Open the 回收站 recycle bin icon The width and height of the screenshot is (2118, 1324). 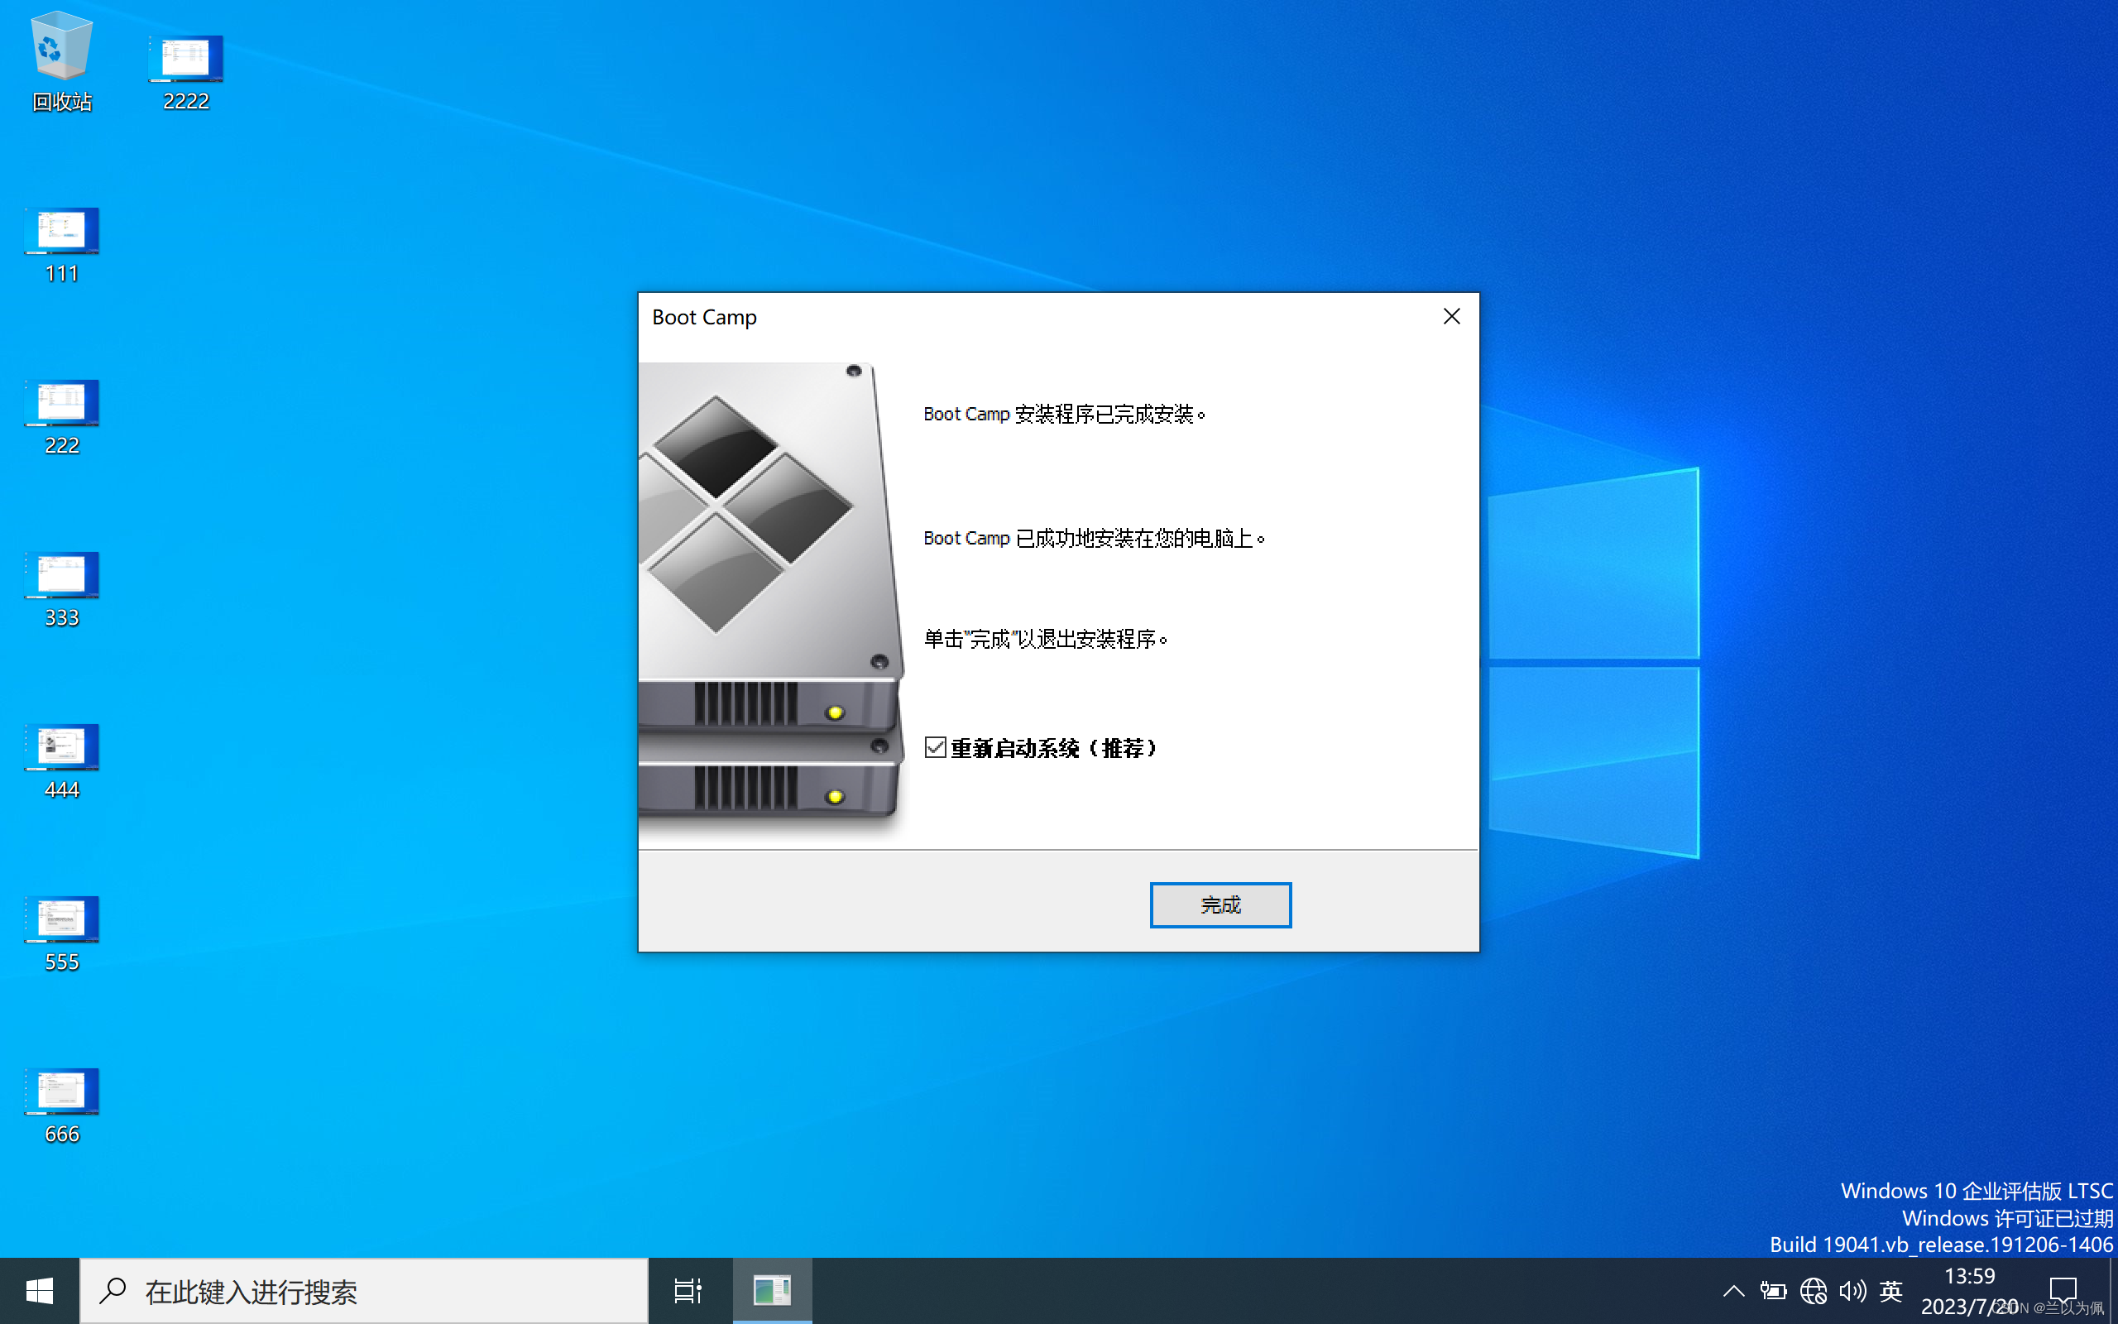coord(61,60)
